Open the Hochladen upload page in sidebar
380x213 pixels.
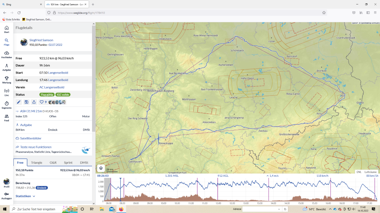click(x=6, y=54)
